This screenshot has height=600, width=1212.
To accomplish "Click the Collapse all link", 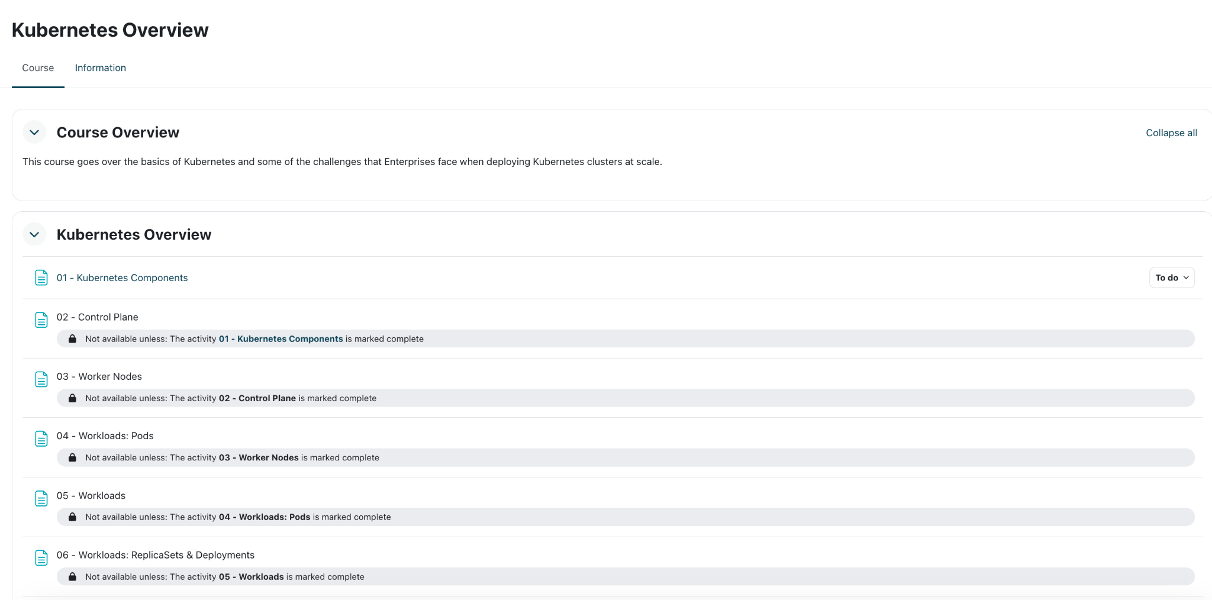I will click(1171, 133).
